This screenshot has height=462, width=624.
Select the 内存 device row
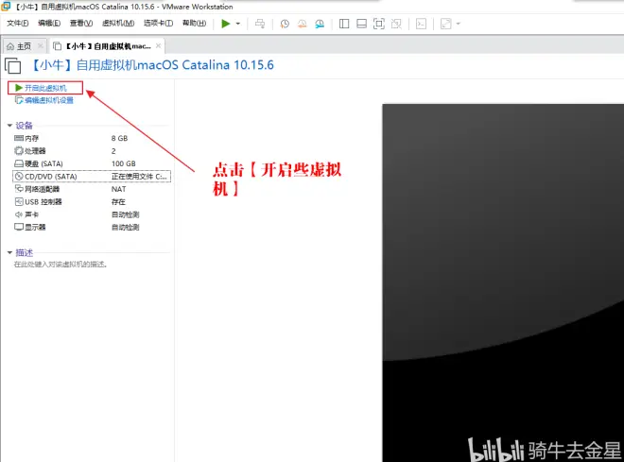pyautogui.click(x=92, y=138)
